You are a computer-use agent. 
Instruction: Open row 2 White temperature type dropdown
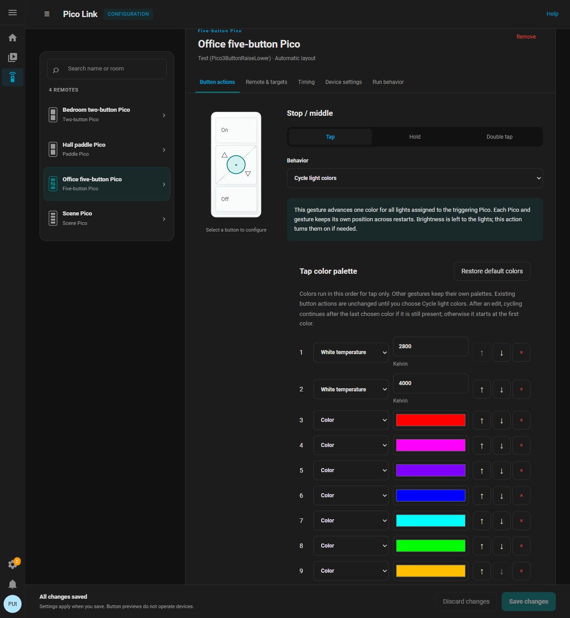tap(351, 390)
